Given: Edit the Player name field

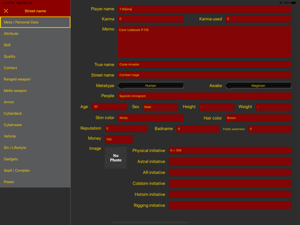Looking at the screenshot, I should pos(204,9).
